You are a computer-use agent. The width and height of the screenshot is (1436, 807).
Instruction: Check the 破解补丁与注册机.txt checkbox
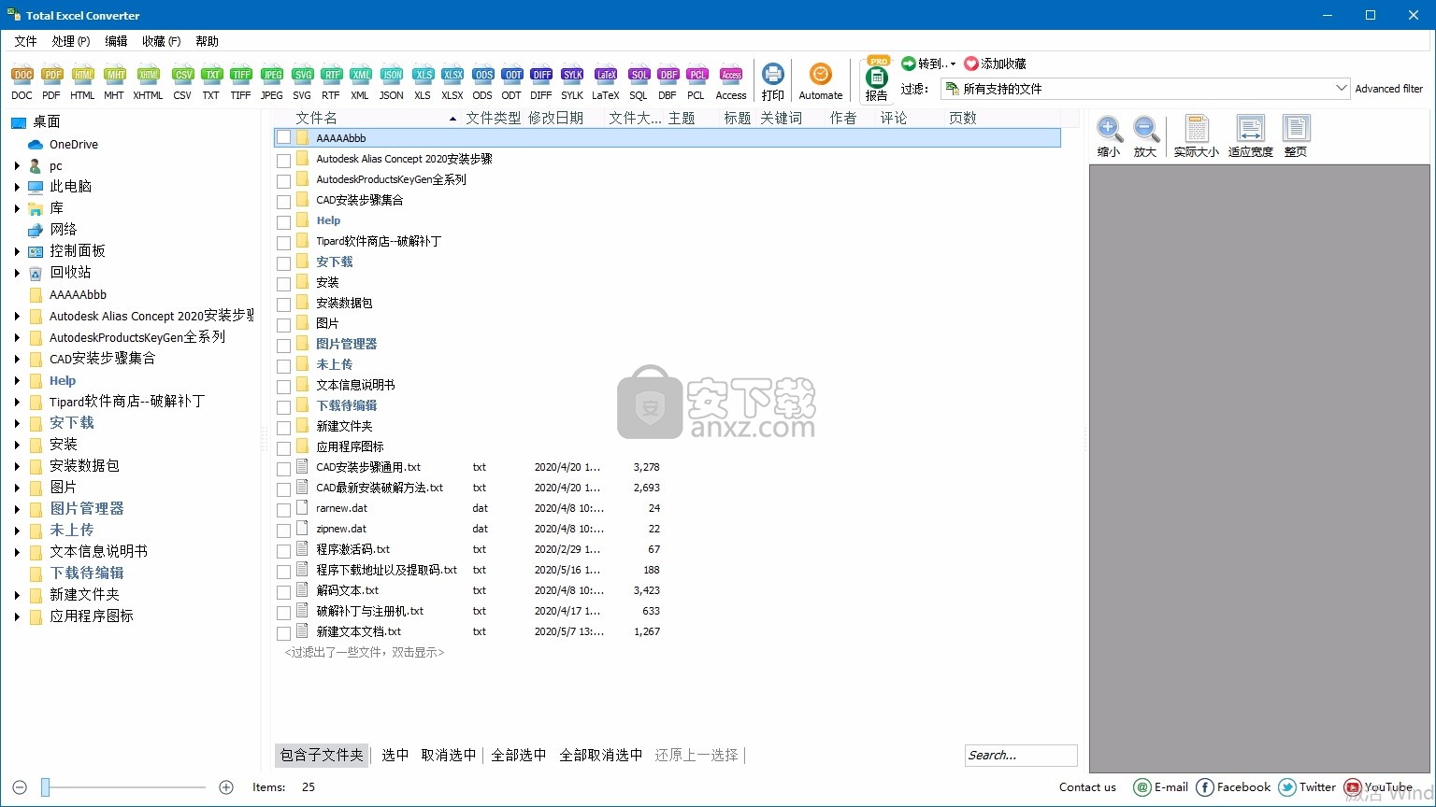click(283, 613)
